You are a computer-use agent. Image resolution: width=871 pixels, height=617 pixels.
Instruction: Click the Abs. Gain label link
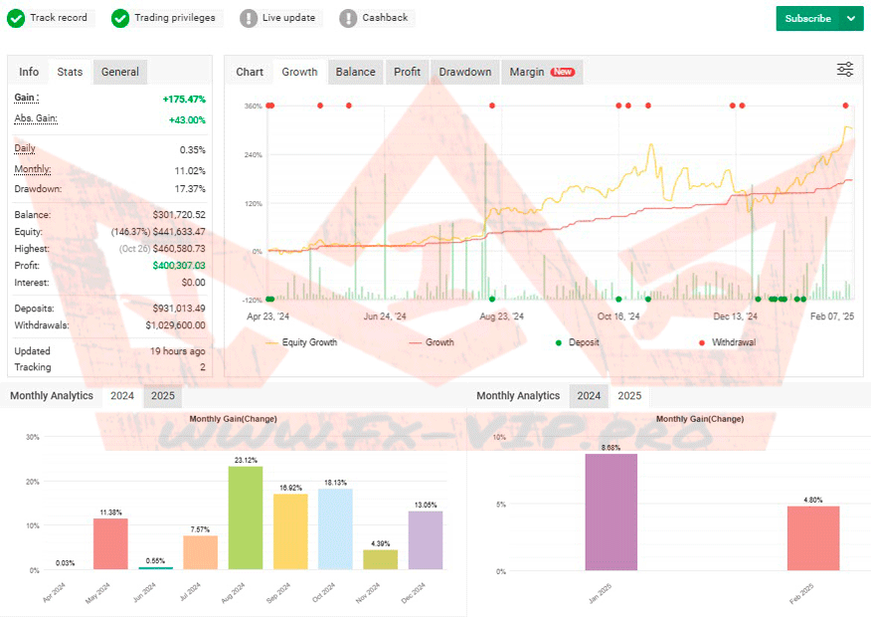point(36,119)
